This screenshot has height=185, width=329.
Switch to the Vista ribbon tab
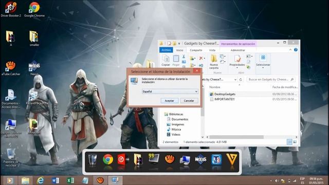click(212, 50)
